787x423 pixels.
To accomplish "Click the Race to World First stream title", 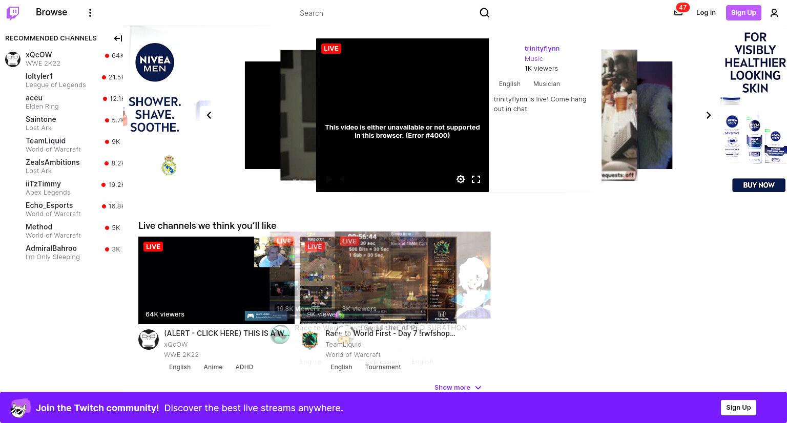I will pos(390,333).
